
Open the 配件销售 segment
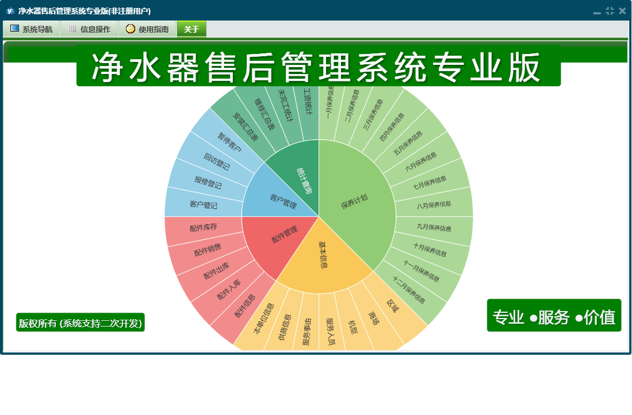[208, 250]
